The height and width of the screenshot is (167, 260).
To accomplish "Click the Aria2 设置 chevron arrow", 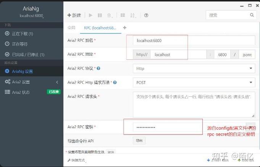I will click(x=57, y=82).
